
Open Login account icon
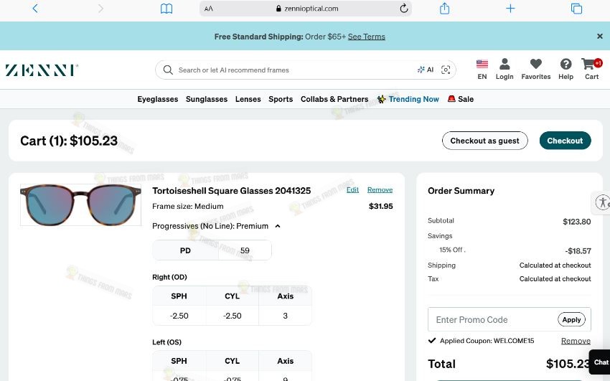(505, 70)
